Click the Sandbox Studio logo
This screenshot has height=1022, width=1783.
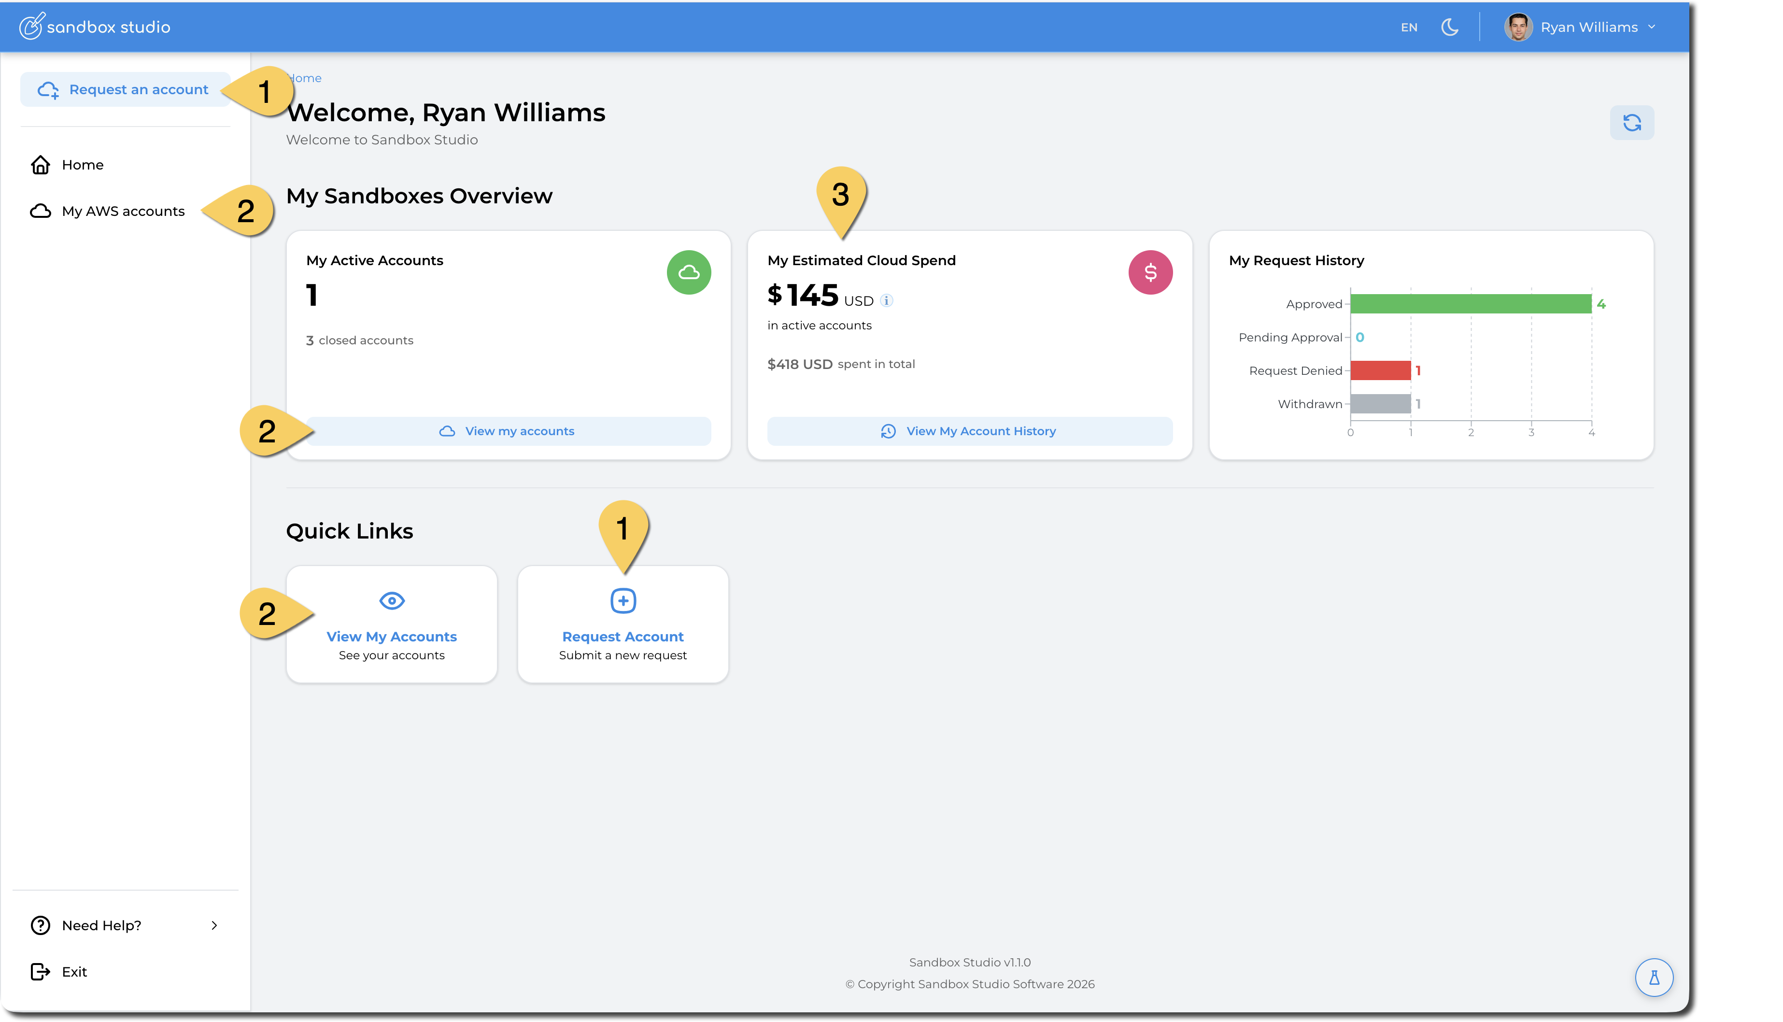coord(95,27)
